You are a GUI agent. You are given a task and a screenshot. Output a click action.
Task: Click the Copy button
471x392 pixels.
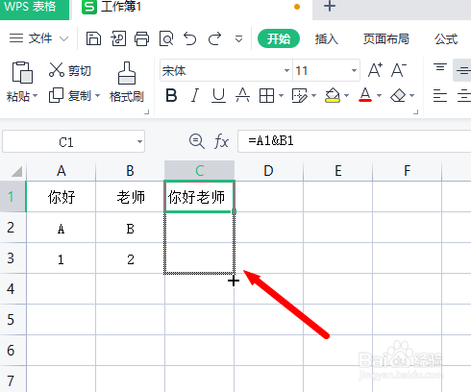70,95
